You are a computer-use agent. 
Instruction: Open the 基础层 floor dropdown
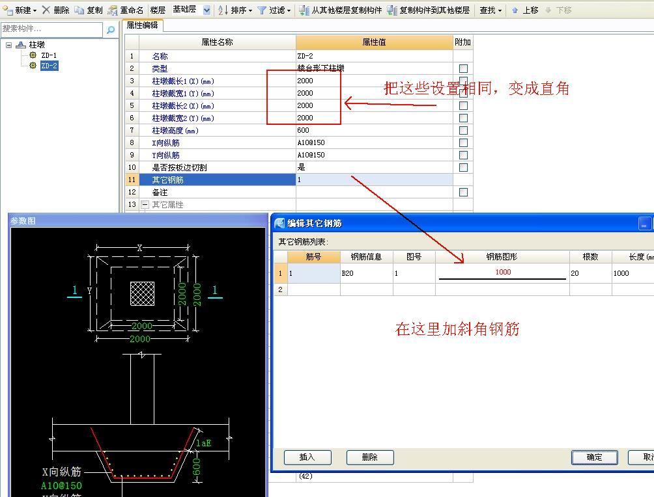(206, 10)
